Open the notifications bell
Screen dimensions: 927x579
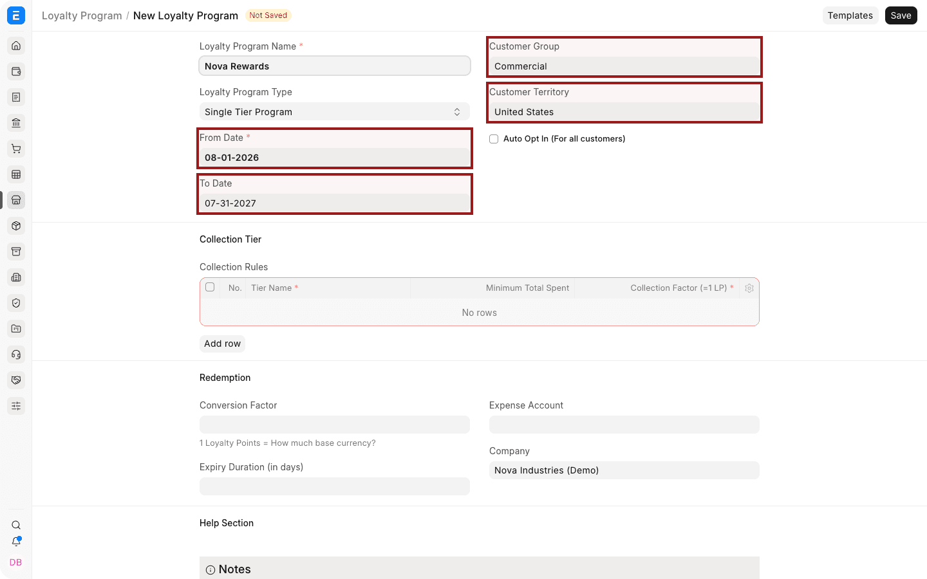pyautogui.click(x=16, y=542)
